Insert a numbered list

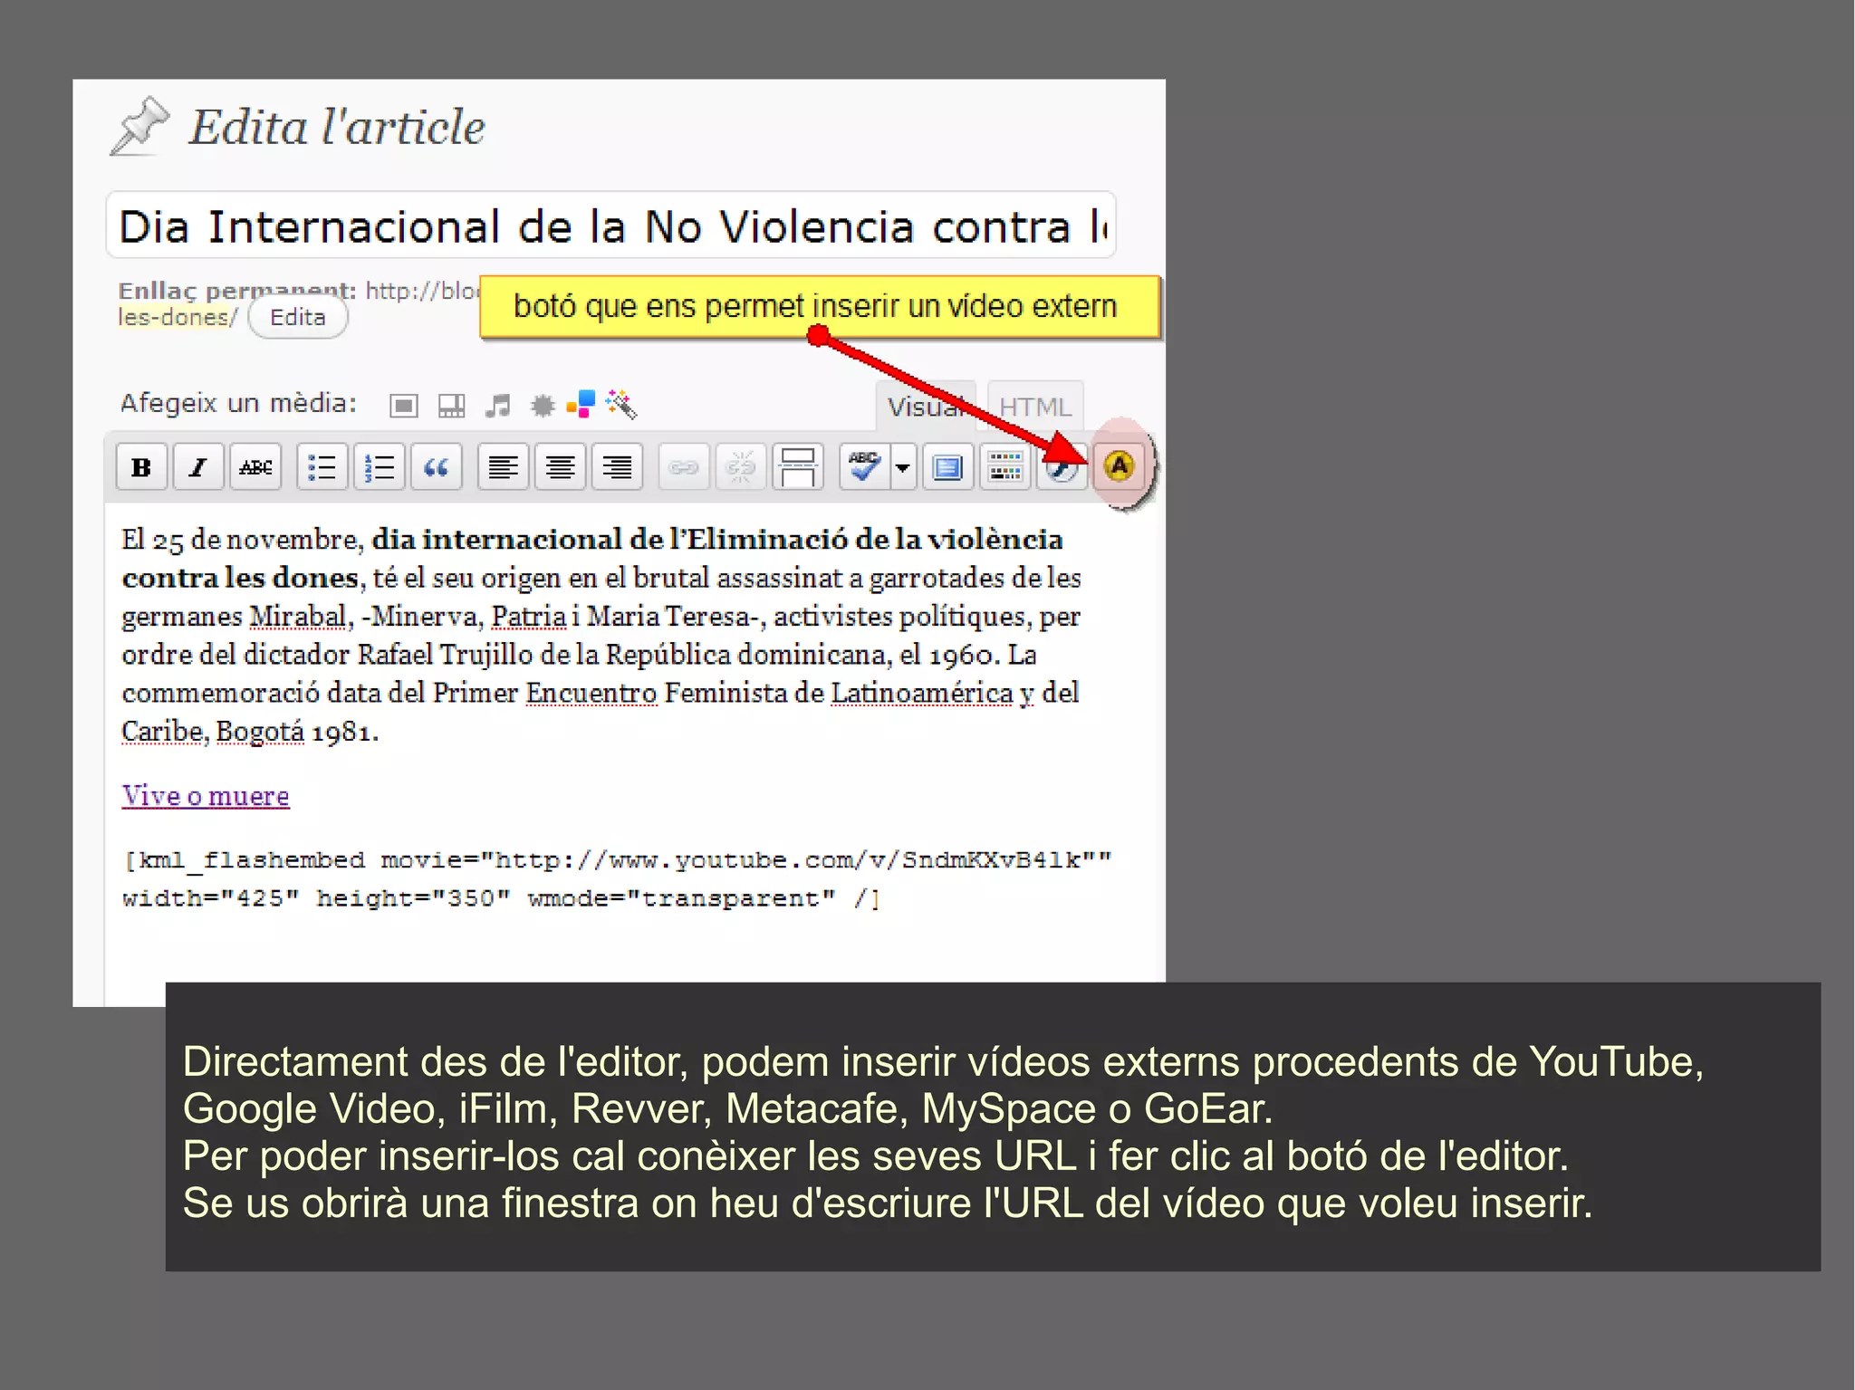(380, 467)
